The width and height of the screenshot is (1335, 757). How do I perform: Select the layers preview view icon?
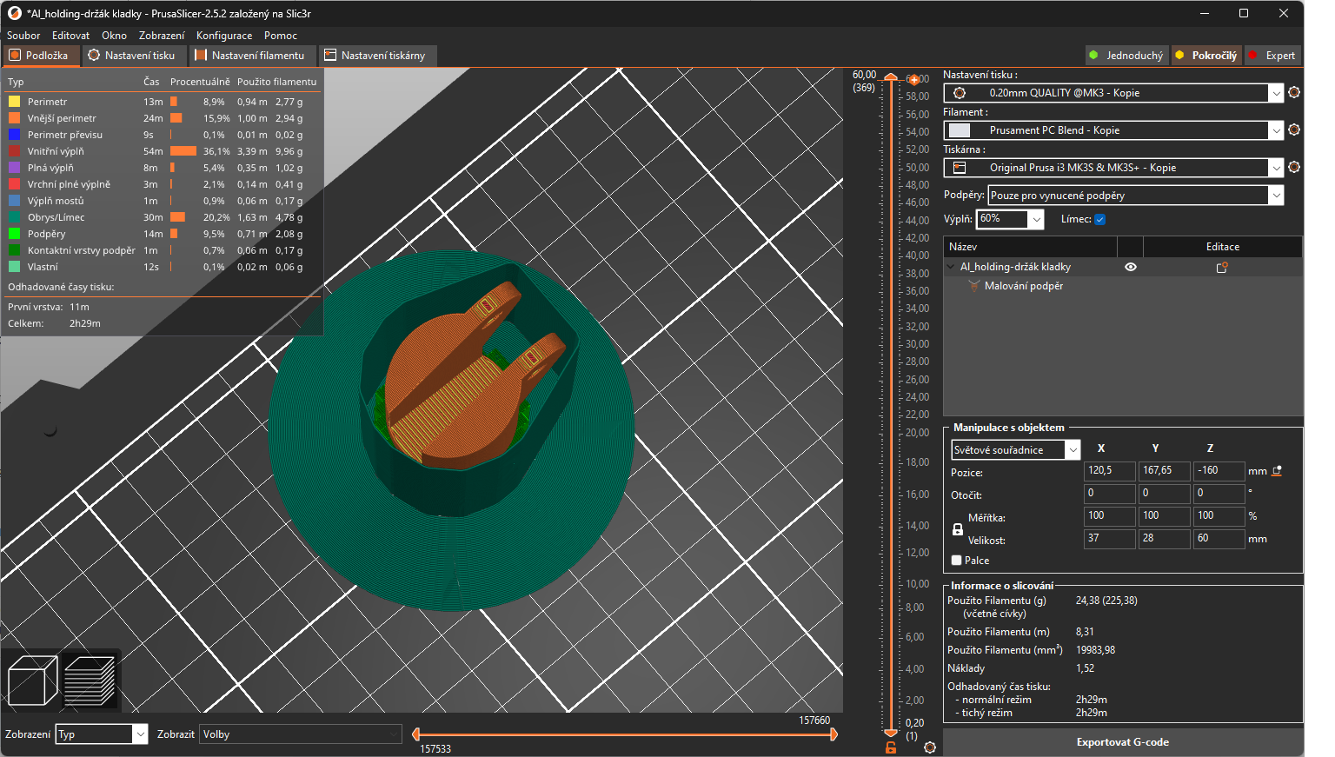coord(90,680)
